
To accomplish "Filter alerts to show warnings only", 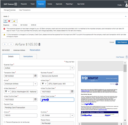I will (15, 21).
